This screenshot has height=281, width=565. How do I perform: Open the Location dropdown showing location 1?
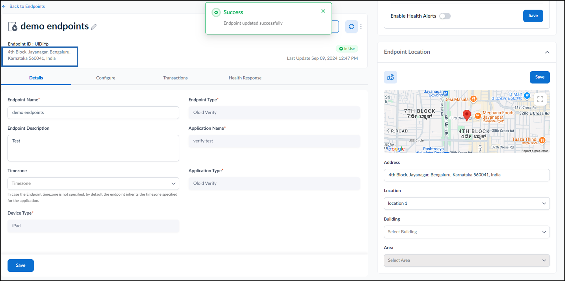[467, 203]
